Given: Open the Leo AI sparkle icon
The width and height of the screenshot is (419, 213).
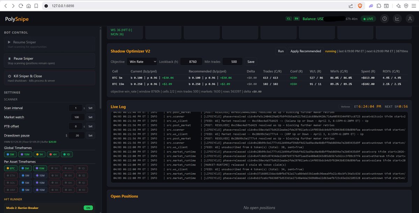Looking at the screenshot, I should click(398, 6).
